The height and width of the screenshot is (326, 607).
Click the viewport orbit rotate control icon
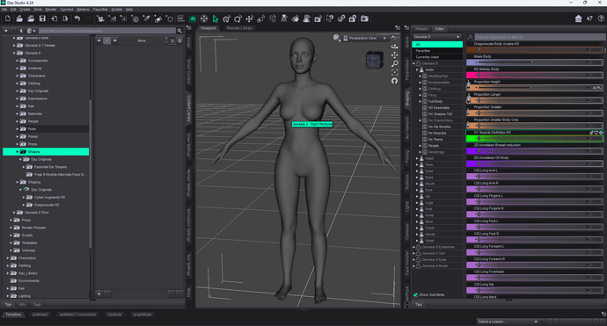[x=394, y=47]
